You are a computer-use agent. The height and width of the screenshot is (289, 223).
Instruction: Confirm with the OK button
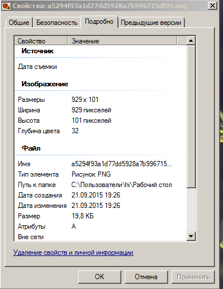99,277
